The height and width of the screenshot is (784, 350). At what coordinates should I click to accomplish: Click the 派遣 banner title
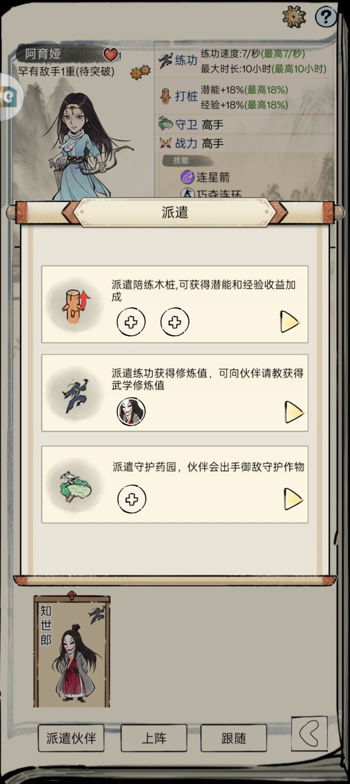(175, 212)
